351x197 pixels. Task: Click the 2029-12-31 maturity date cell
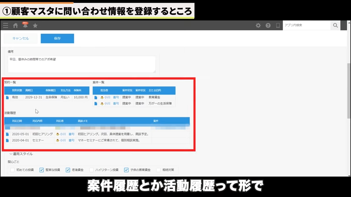(x=34, y=97)
